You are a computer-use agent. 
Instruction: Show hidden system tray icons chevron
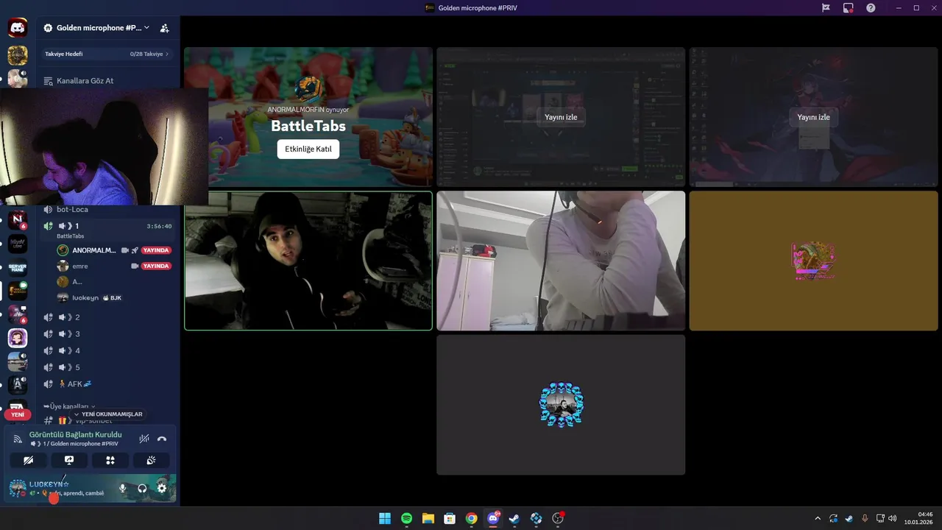click(x=817, y=518)
